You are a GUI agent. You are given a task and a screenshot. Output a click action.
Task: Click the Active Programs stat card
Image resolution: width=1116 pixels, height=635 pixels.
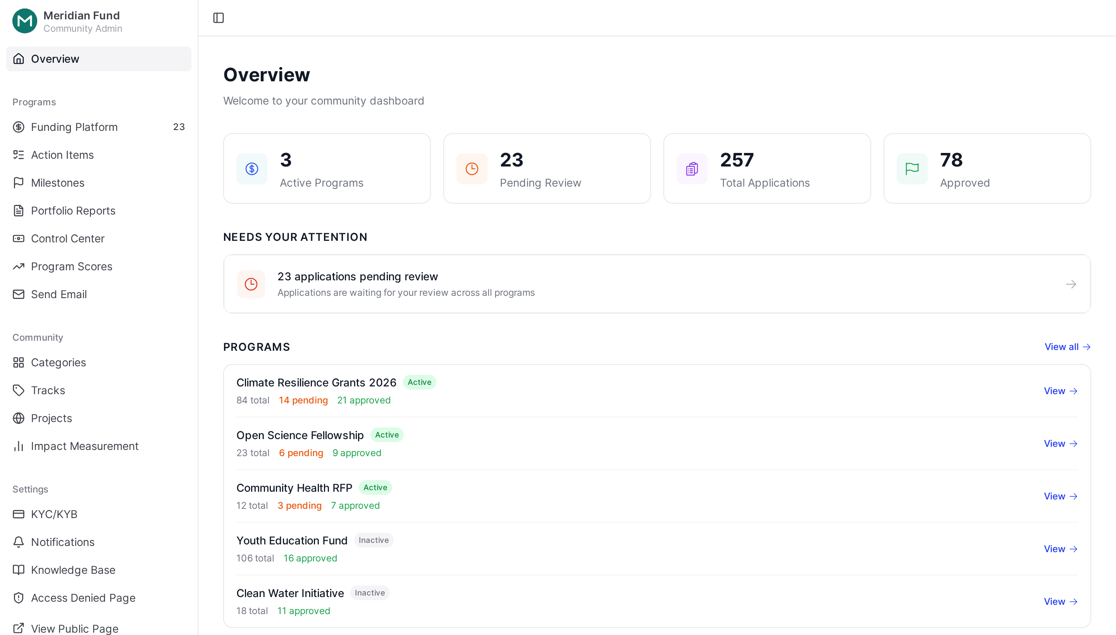coord(327,169)
